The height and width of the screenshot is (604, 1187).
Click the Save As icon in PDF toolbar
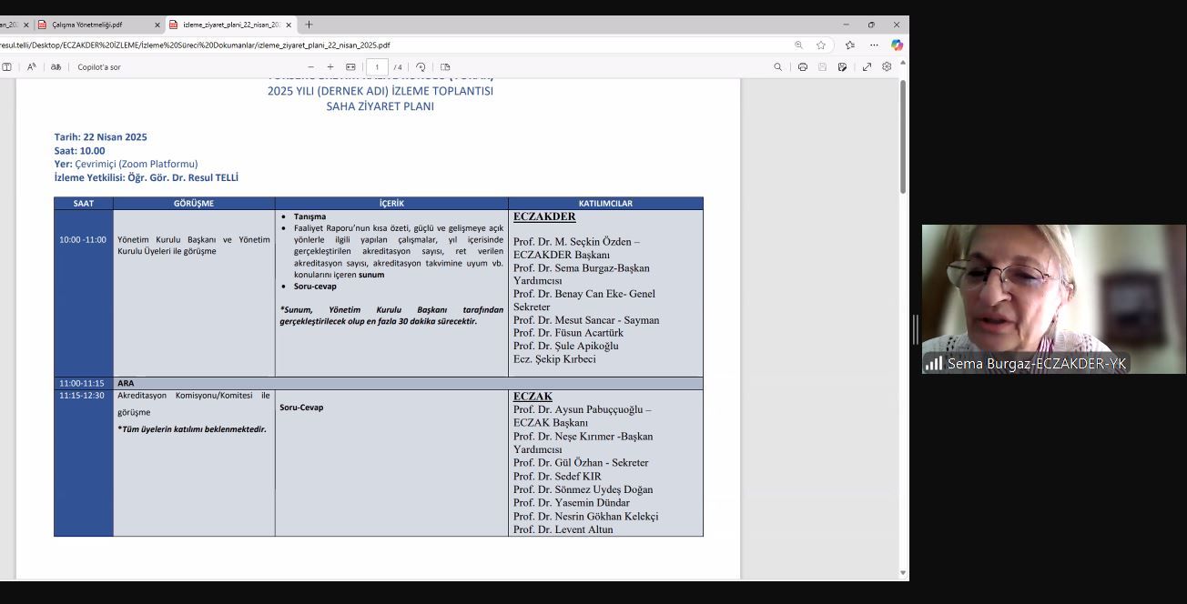[843, 67]
